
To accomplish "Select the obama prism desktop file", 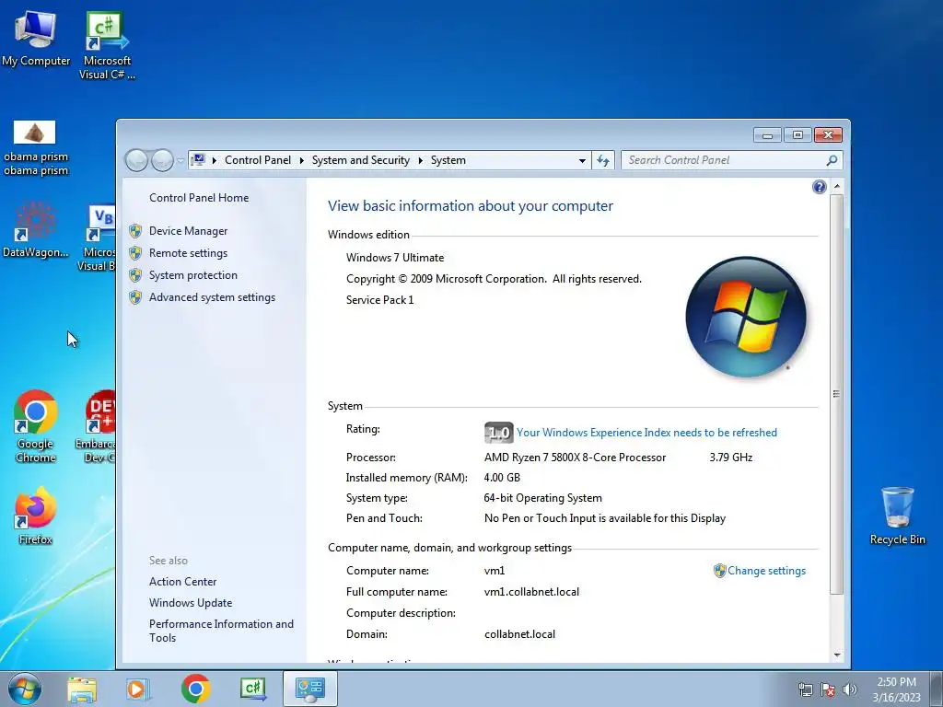I will pos(36,147).
